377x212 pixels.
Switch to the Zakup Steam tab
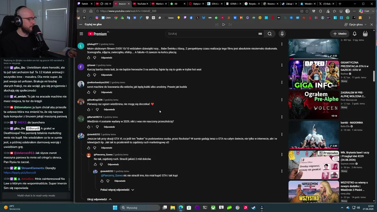tap(290, 4)
